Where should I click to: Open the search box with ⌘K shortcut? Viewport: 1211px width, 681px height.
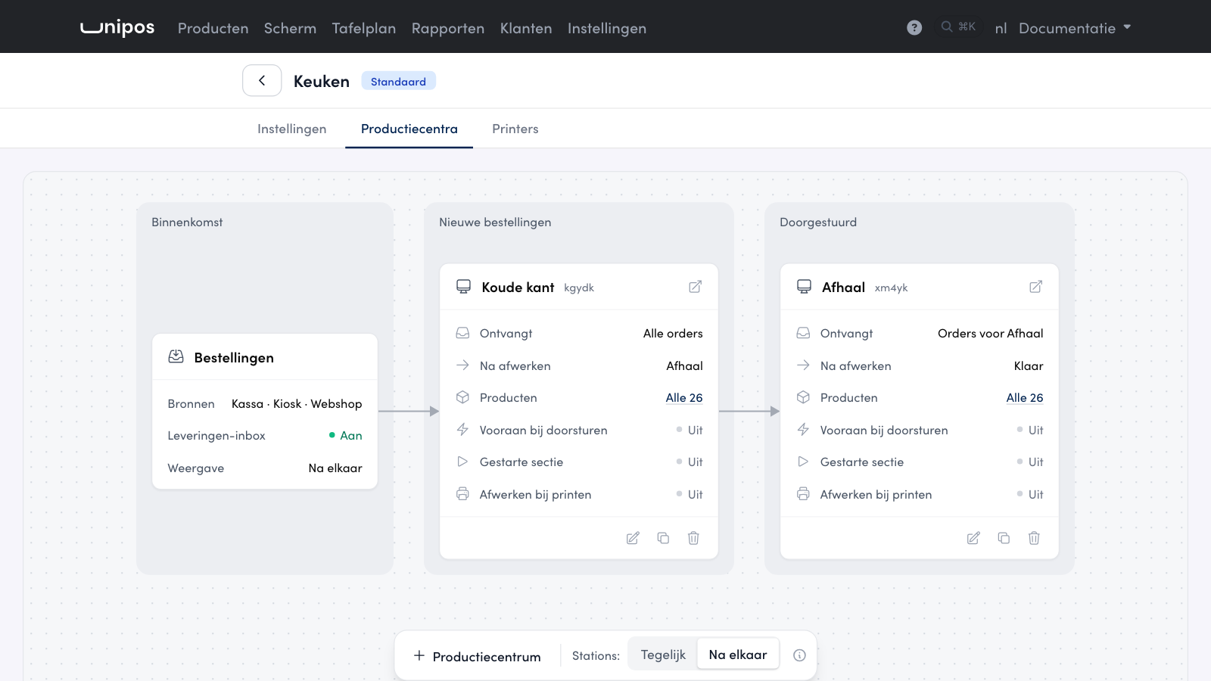point(958,26)
